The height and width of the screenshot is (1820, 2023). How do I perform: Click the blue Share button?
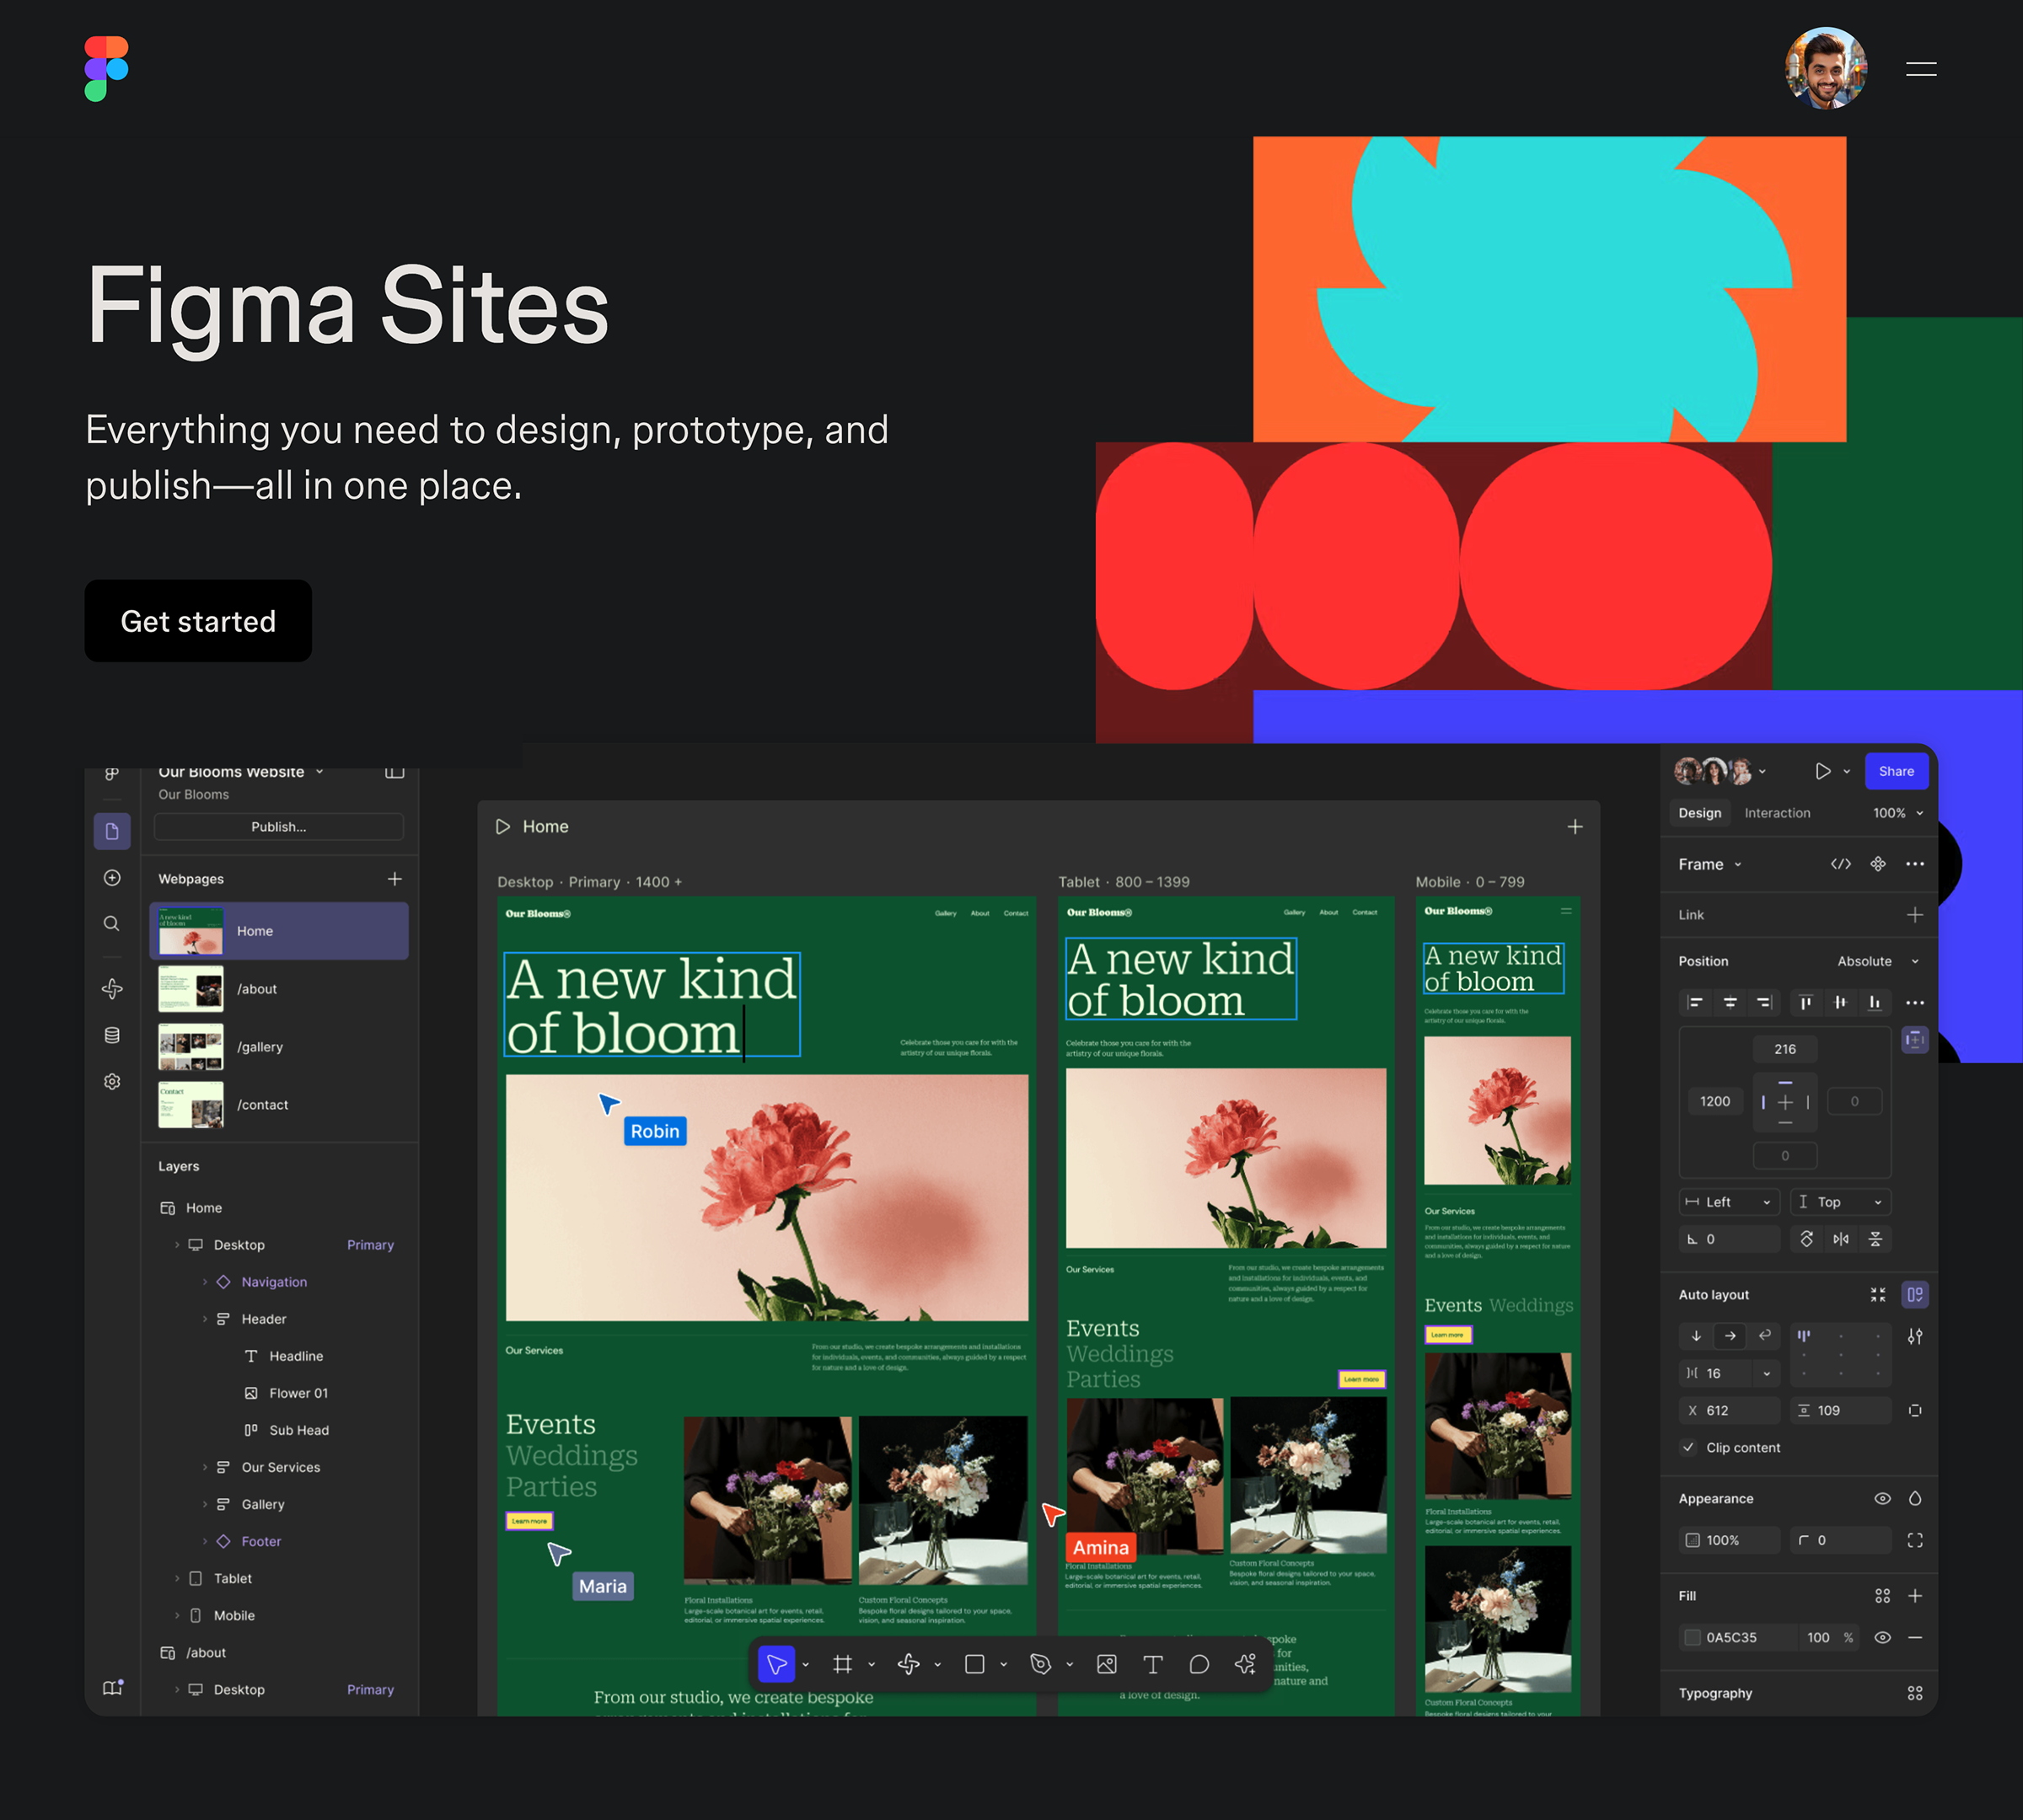point(1895,771)
